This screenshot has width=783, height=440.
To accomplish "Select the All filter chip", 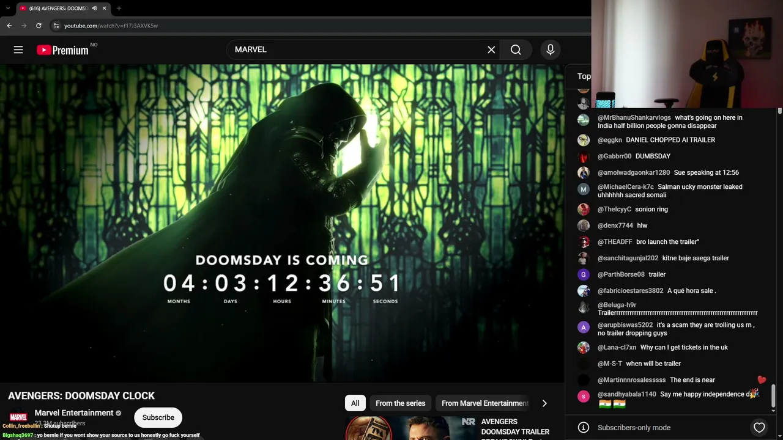I will 355,403.
